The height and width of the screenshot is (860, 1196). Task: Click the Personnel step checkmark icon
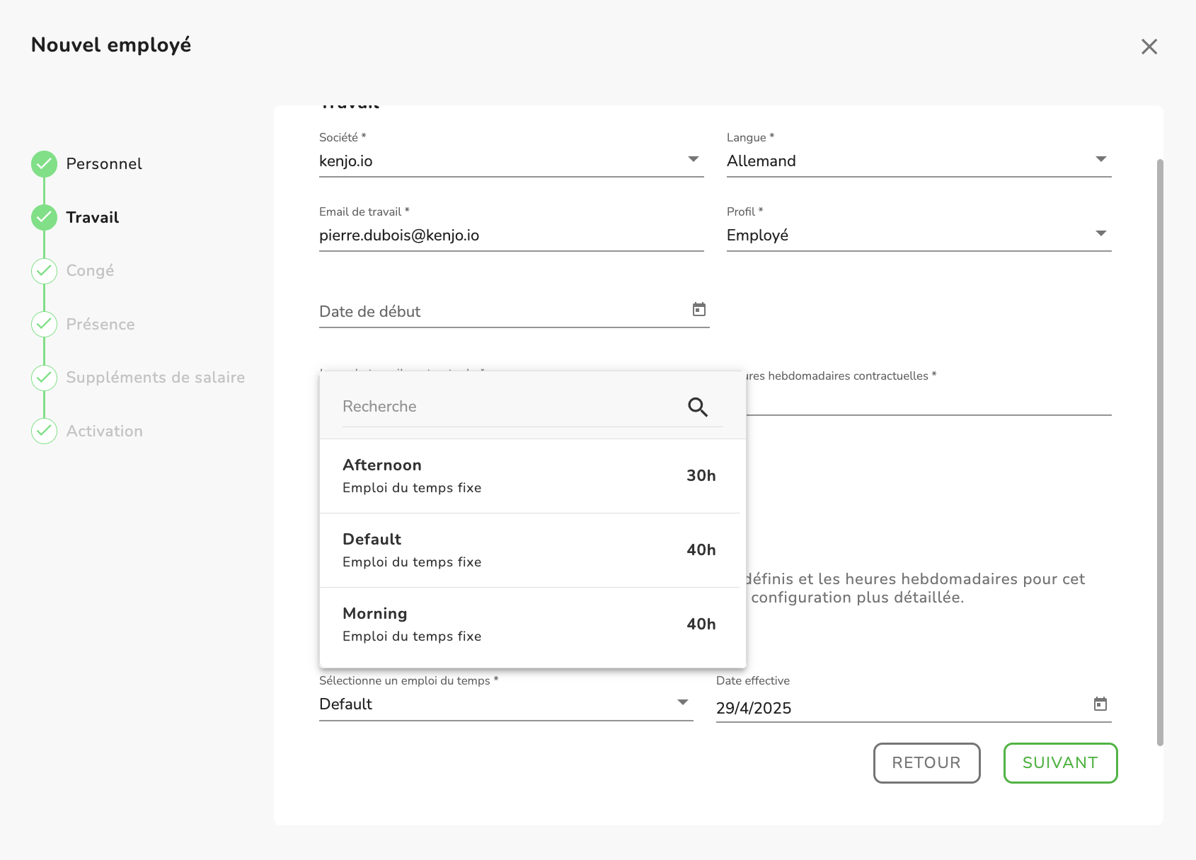click(x=45, y=164)
